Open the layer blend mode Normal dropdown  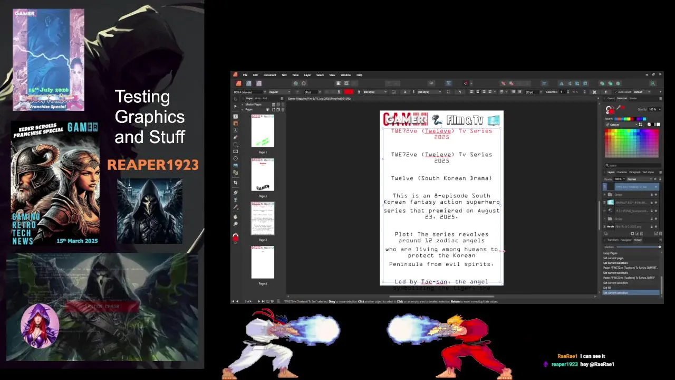pos(640,179)
